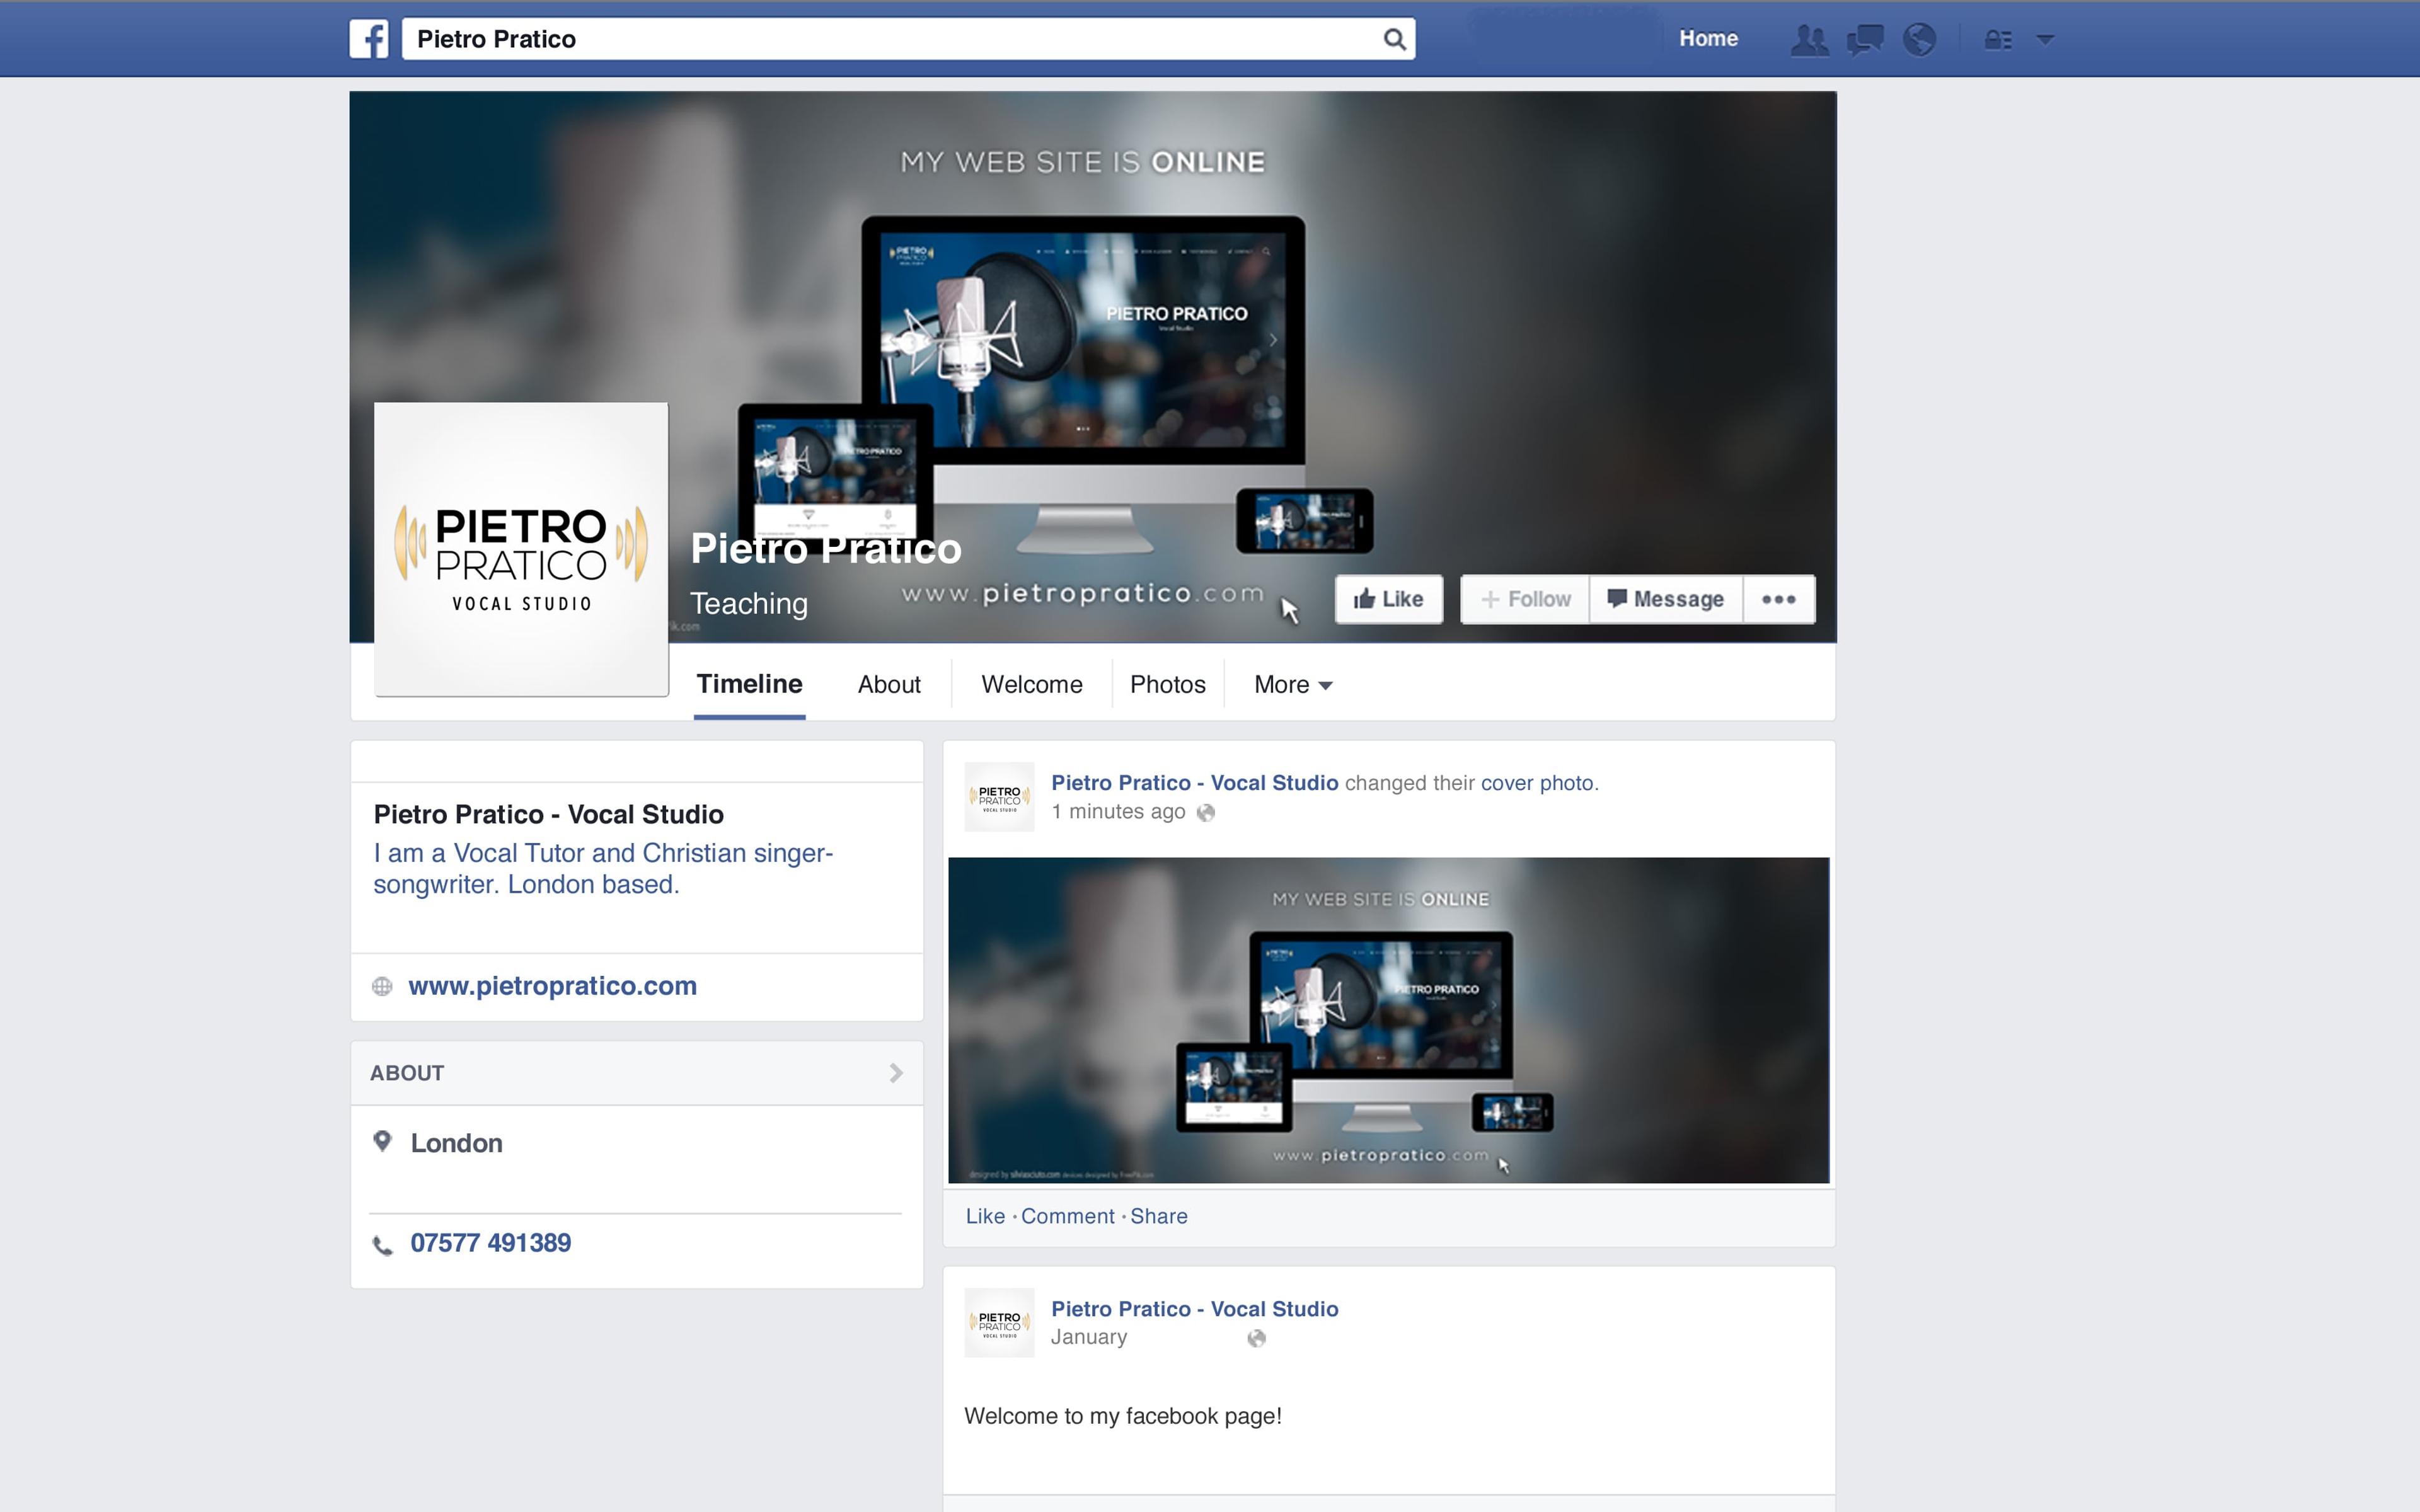2420x1512 pixels.
Task: Send a Message to the page
Action: click(1666, 599)
